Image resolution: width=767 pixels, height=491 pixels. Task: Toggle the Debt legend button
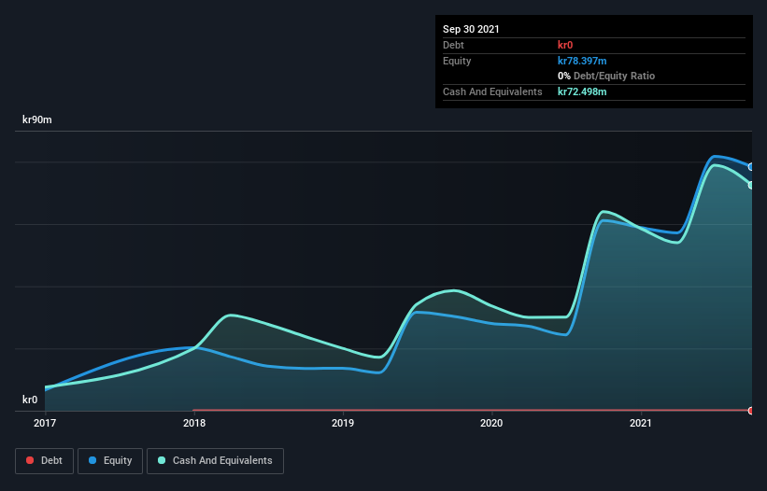pos(45,461)
